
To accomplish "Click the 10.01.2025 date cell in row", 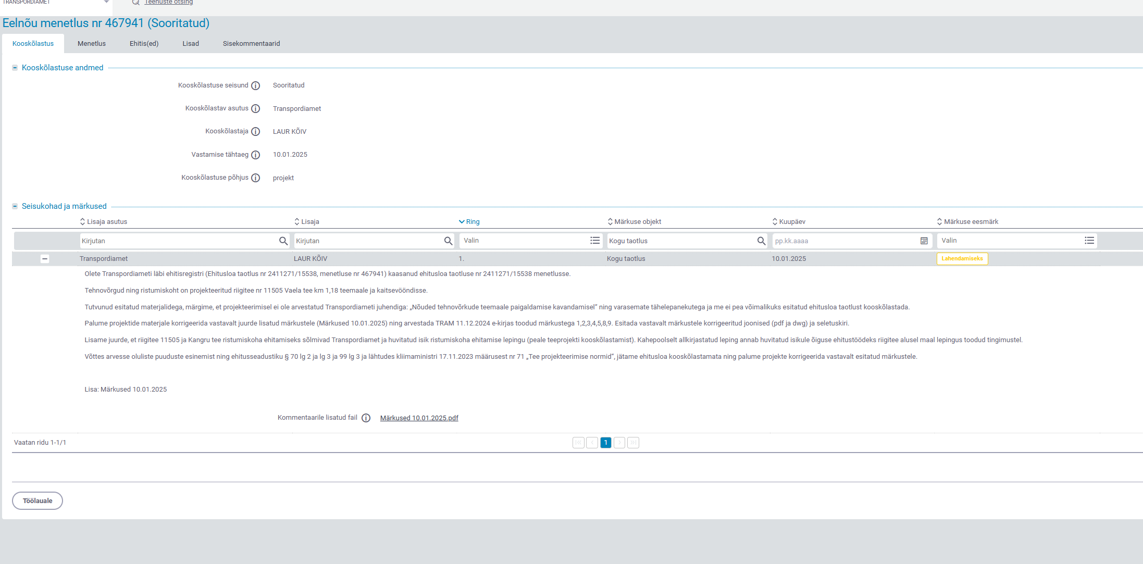I will coord(789,259).
